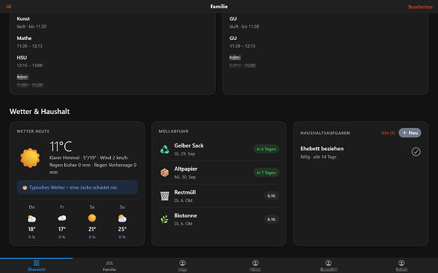Click the Biotonne 6.10. date badge
Image resolution: width=438 pixels, height=273 pixels.
click(272, 219)
